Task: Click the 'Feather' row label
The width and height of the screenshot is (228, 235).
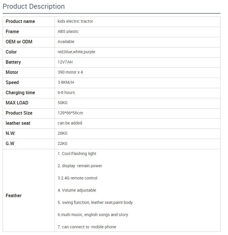Action: [x=14, y=195]
